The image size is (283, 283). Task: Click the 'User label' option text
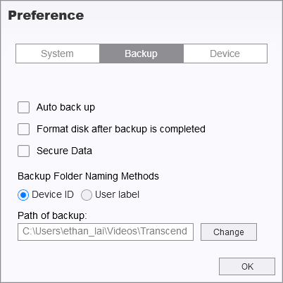tap(117, 194)
